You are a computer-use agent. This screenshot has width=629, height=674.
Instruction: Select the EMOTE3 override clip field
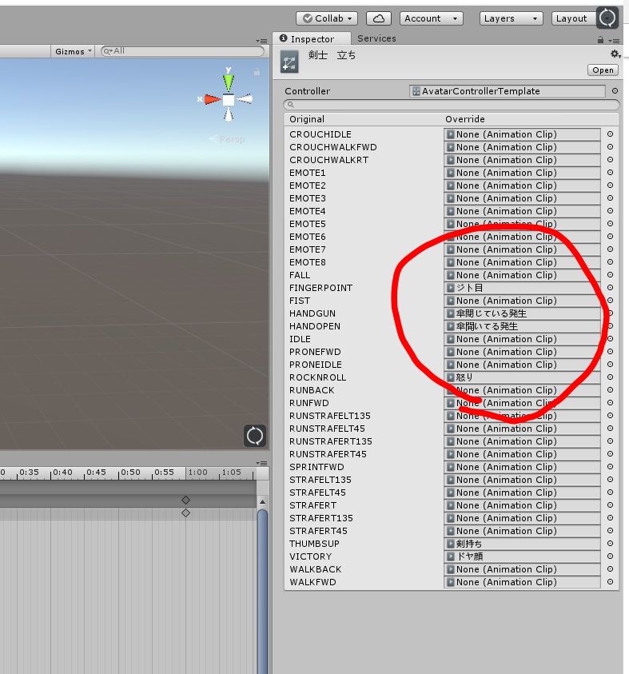click(x=522, y=198)
